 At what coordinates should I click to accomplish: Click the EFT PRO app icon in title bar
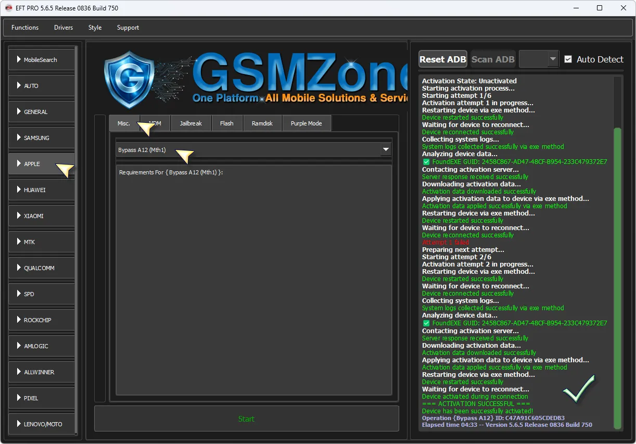(x=8, y=8)
